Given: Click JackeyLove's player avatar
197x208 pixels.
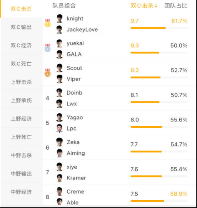Looking at the screenshot, I should click(59, 29).
